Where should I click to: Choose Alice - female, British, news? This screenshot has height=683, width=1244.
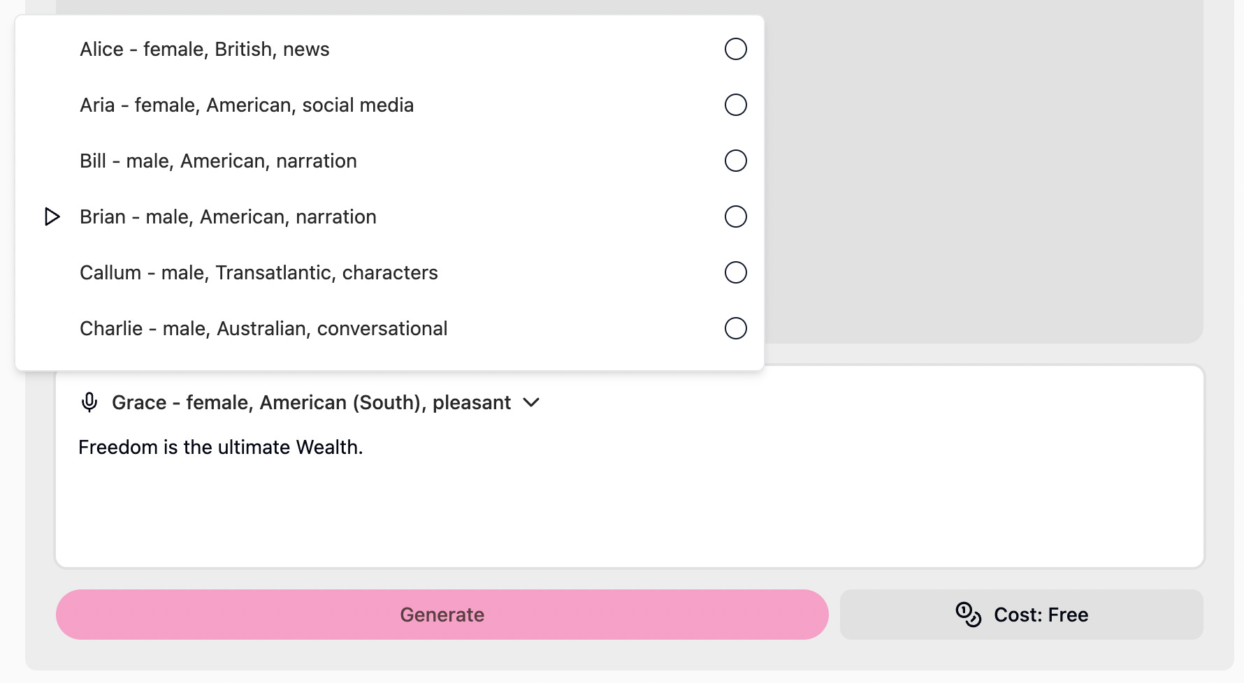point(389,49)
